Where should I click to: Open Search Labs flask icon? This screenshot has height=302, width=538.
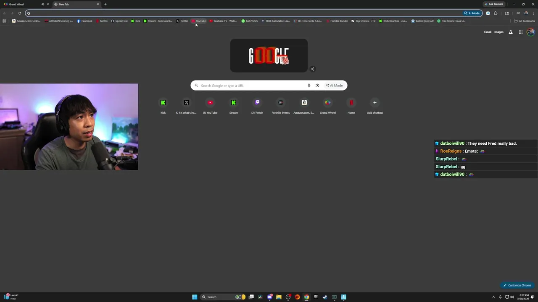coord(511,32)
